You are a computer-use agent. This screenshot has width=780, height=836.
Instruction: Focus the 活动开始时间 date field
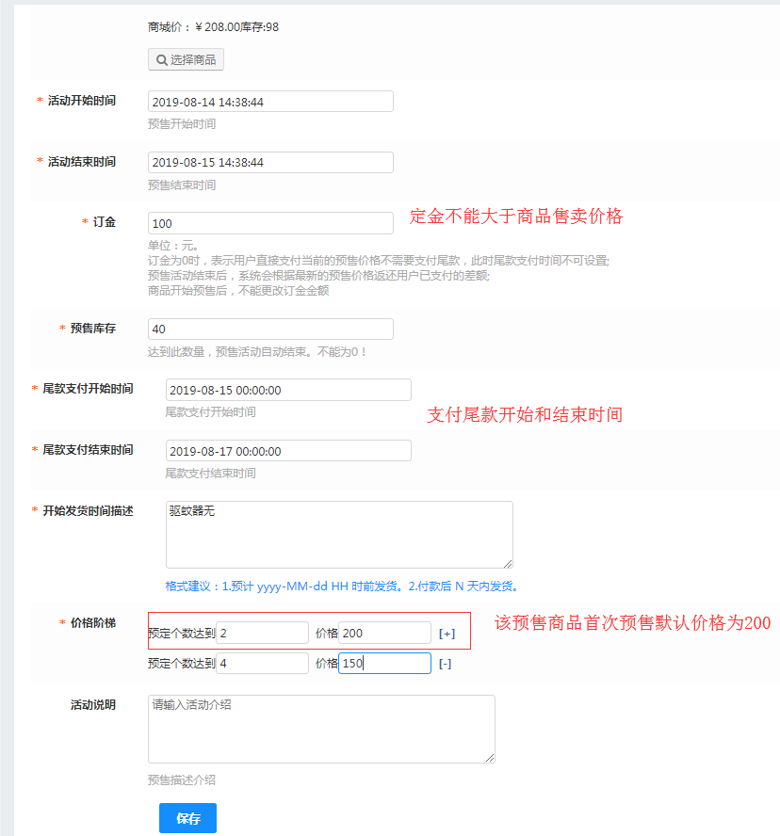point(270,102)
